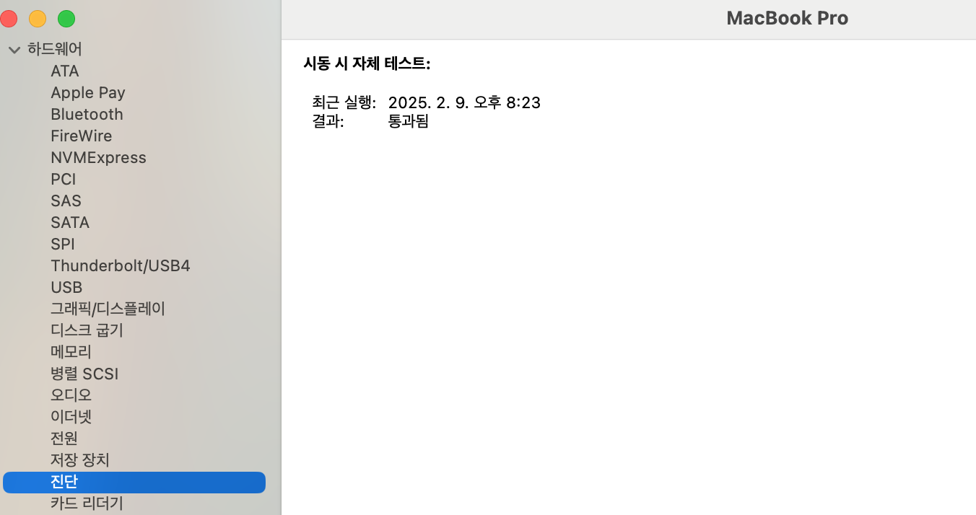Close the window with the red button
The image size is (976, 515).
click(x=9, y=19)
